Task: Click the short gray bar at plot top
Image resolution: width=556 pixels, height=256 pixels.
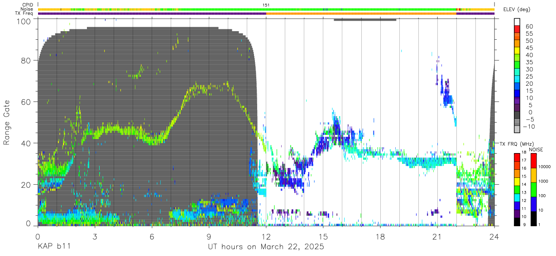Action: coord(365,19)
